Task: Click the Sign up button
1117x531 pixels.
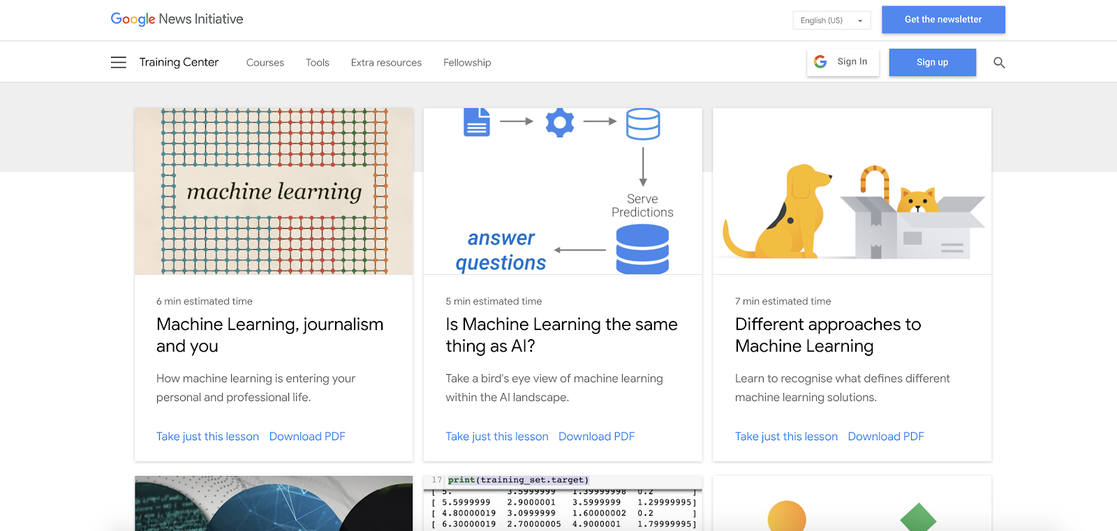Action: click(932, 62)
